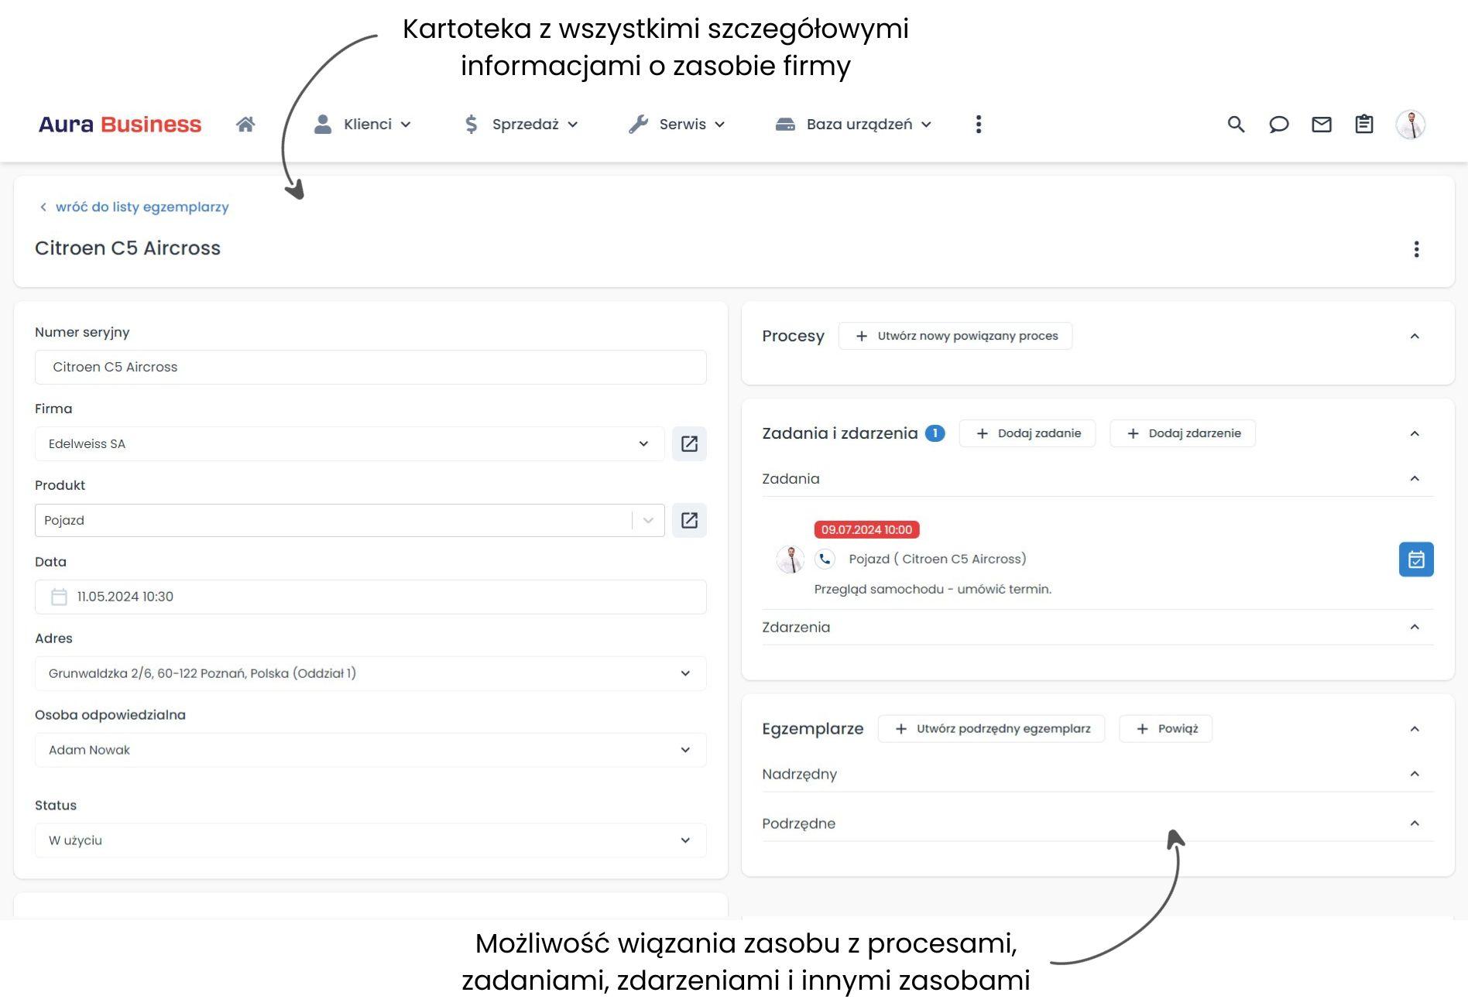Open three-dot menu beside Citroen C5 Aircross title
Image resolution: width=1468 pixels, height=1006 pixels.
point(1416,249)
